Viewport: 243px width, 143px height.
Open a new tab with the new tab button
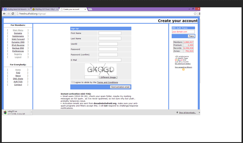pos(90,9)
